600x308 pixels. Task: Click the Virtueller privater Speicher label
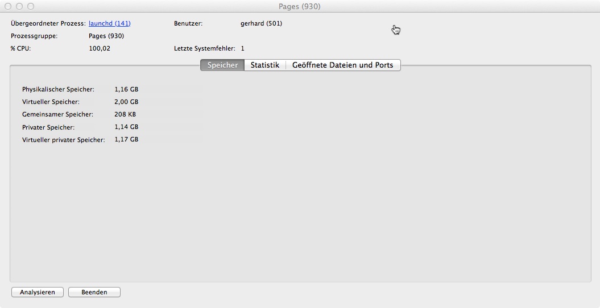(64, 140)
